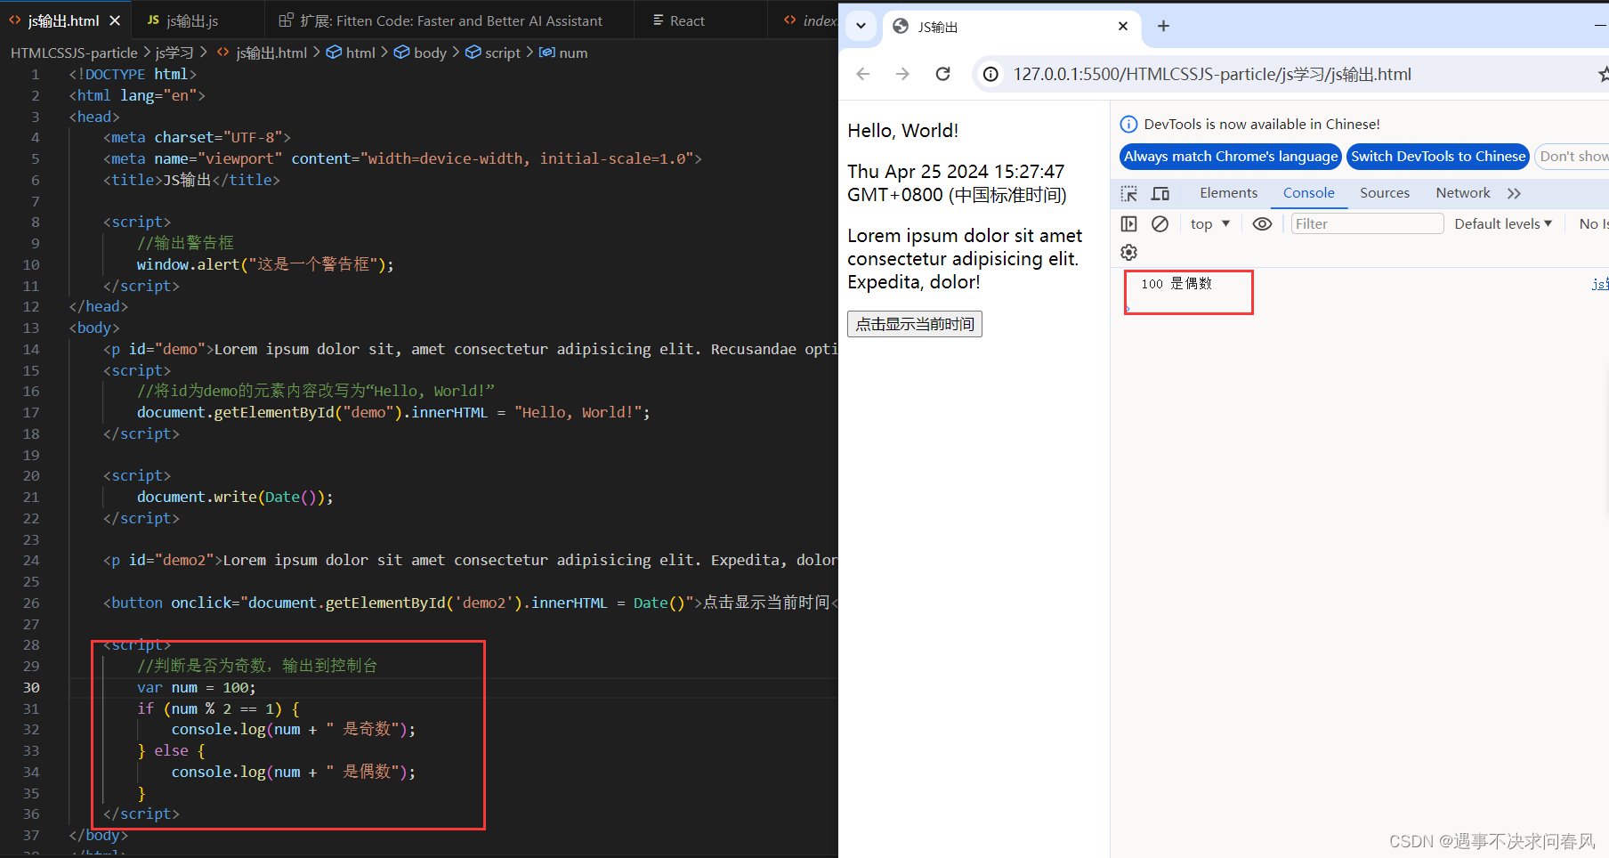Open the top context dropdown

tap(1210, 224)
